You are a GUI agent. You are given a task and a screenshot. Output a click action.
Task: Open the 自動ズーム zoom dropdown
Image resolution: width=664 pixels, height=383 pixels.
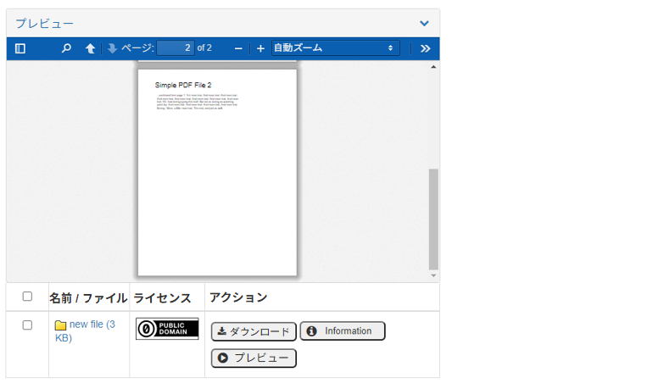click(334, 48)
